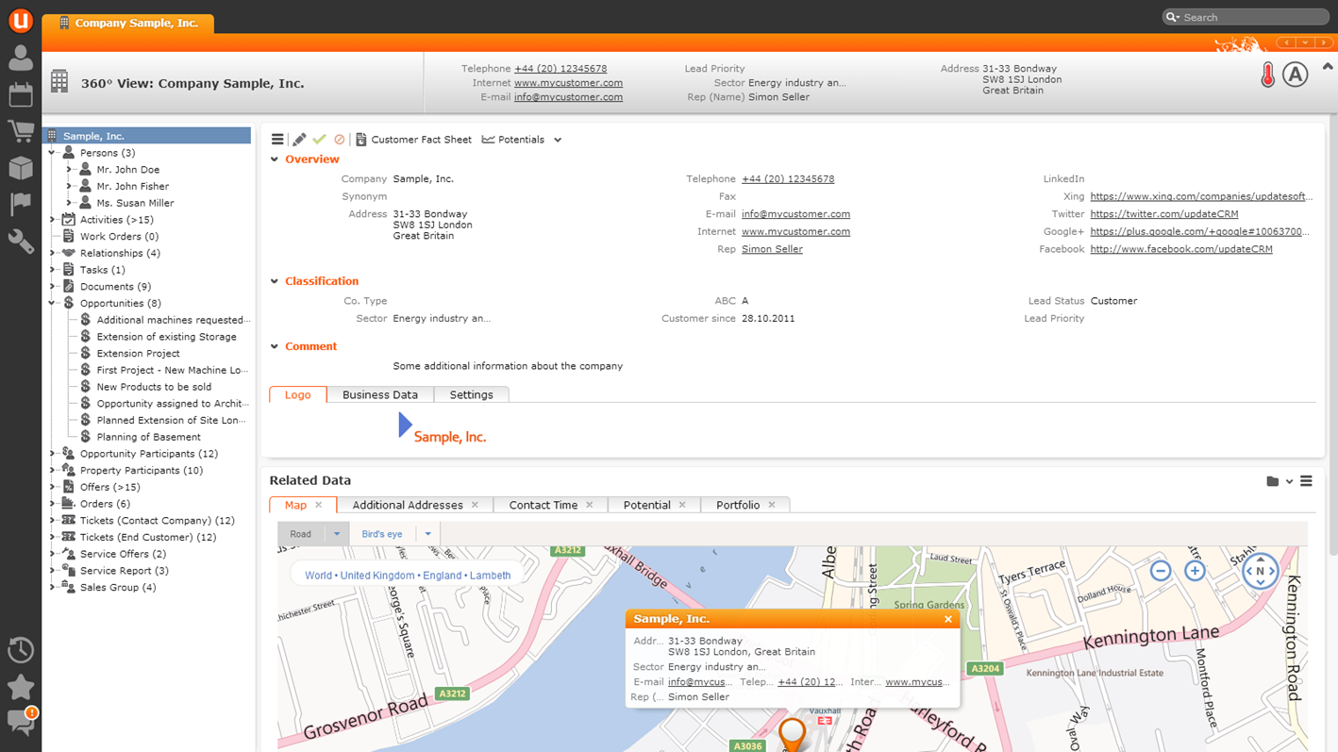Image resolution: width=1338 pixels, height=752 pixels.
Task: Collapse the Overview section
Action: [275, 159]
